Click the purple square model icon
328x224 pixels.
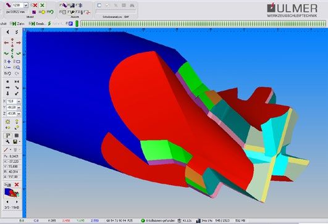35,12
